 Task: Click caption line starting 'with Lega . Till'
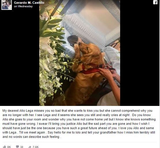point(79,132)
